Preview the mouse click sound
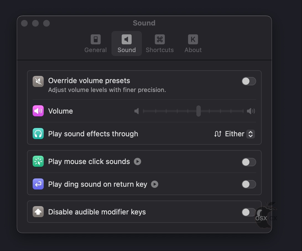Image resolution: width=302 pixels, height=251 pixels. point(137,162)
